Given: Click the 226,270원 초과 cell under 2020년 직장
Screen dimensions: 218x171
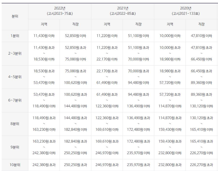Looking at the screenshot, I should coord(202,165).
